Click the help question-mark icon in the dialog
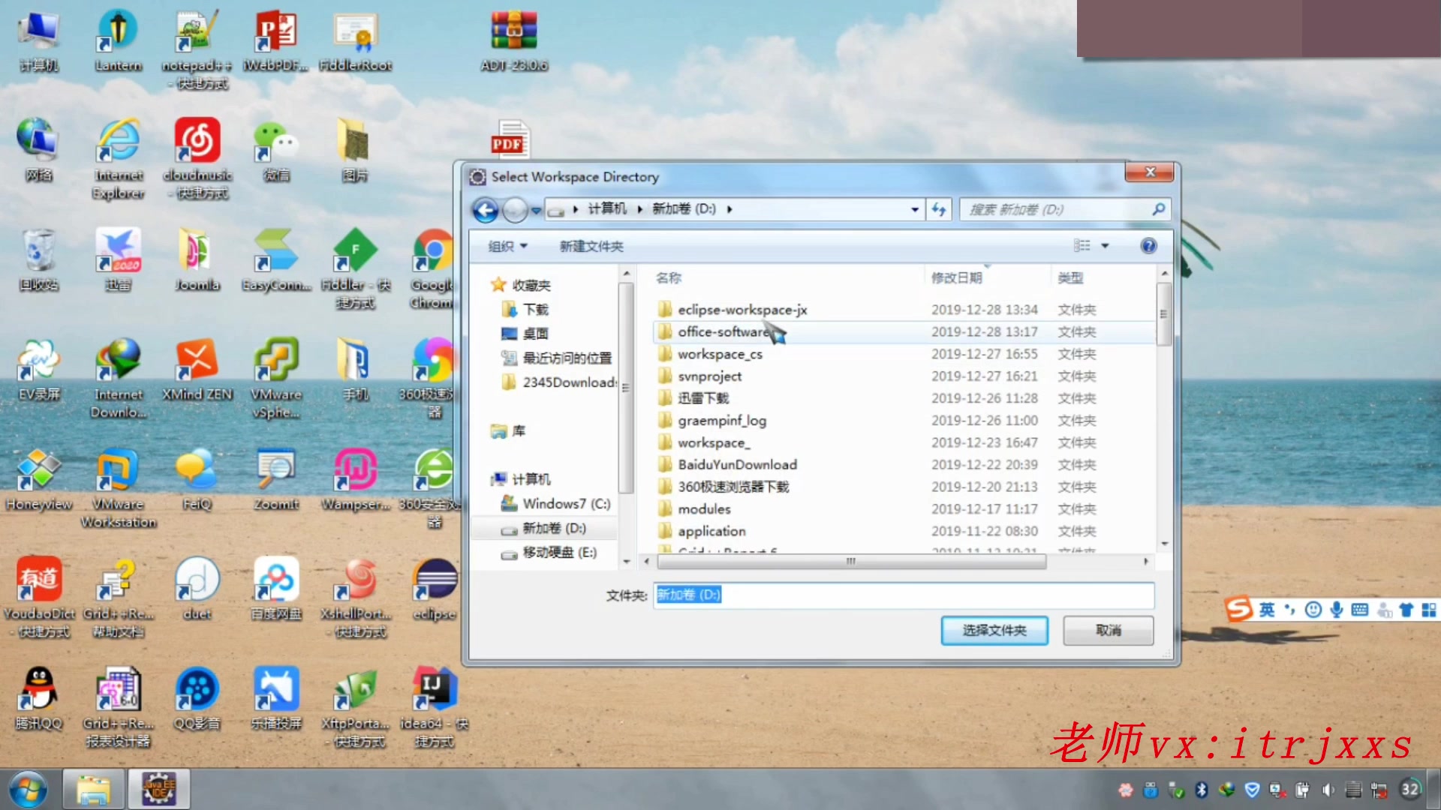 click(1148, 245)
